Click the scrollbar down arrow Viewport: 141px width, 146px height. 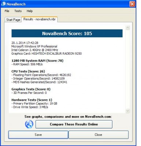128,111
